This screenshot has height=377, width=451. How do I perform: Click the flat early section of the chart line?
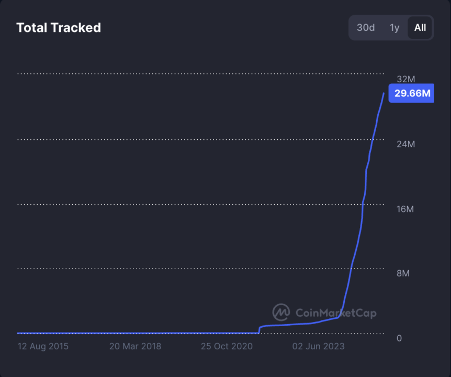[x=131, y=332]
